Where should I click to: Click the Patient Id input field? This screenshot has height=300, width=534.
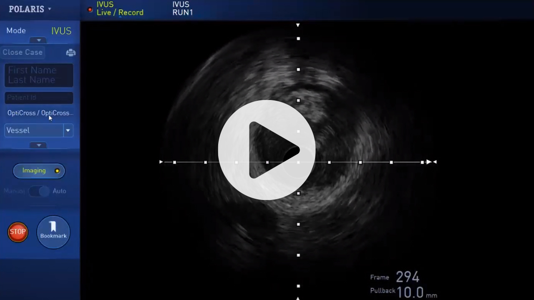pyautogui.click(x=39, y=98)
